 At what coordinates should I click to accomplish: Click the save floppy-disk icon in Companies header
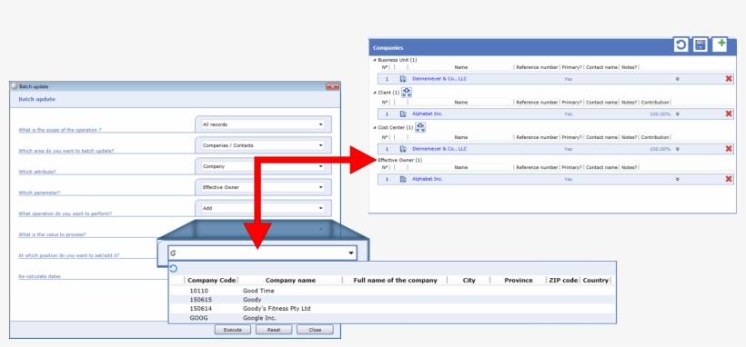tap(700, 45)
